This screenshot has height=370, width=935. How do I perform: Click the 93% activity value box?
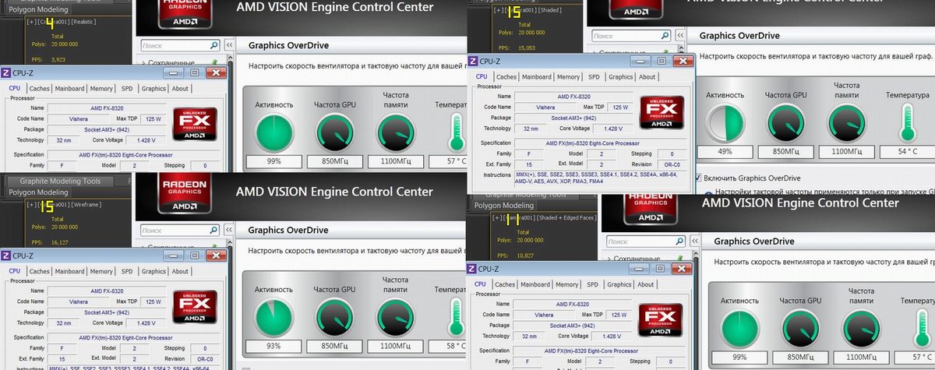point(275,347)
